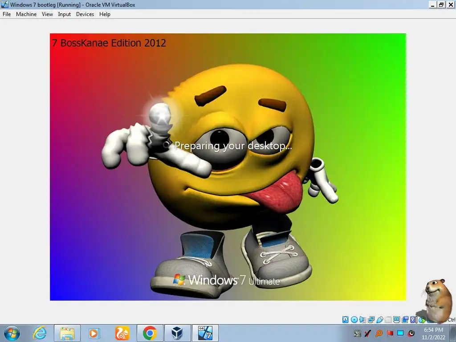This screenshot has height=342, width=456.
Task: Open the Input menu
Action: 64,14
